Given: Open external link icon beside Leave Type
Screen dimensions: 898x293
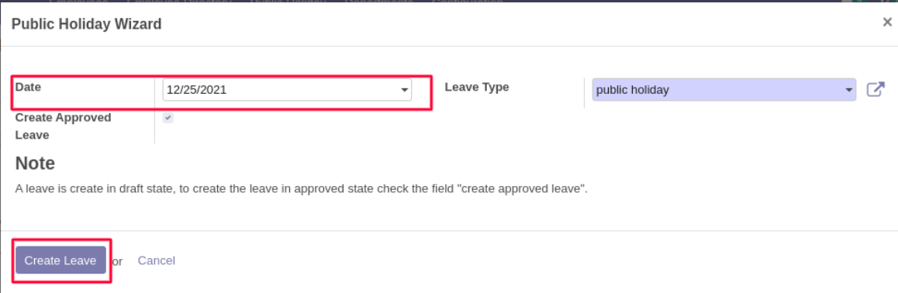Looking at the screenshot, I should 875,90.
